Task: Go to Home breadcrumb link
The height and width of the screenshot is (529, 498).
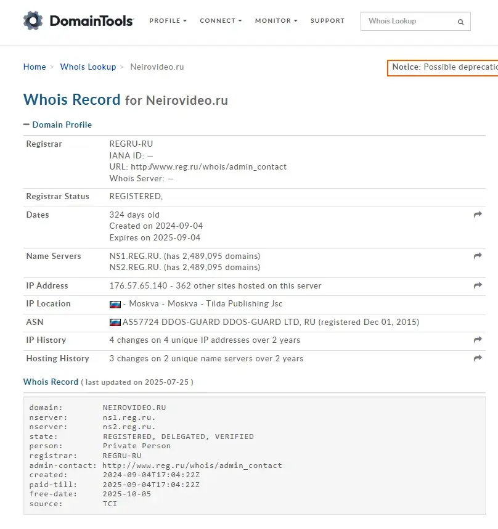Action: (x=35, y=67)
